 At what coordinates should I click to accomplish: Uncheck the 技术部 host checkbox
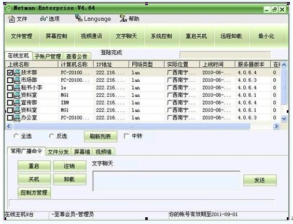point(10,72)
